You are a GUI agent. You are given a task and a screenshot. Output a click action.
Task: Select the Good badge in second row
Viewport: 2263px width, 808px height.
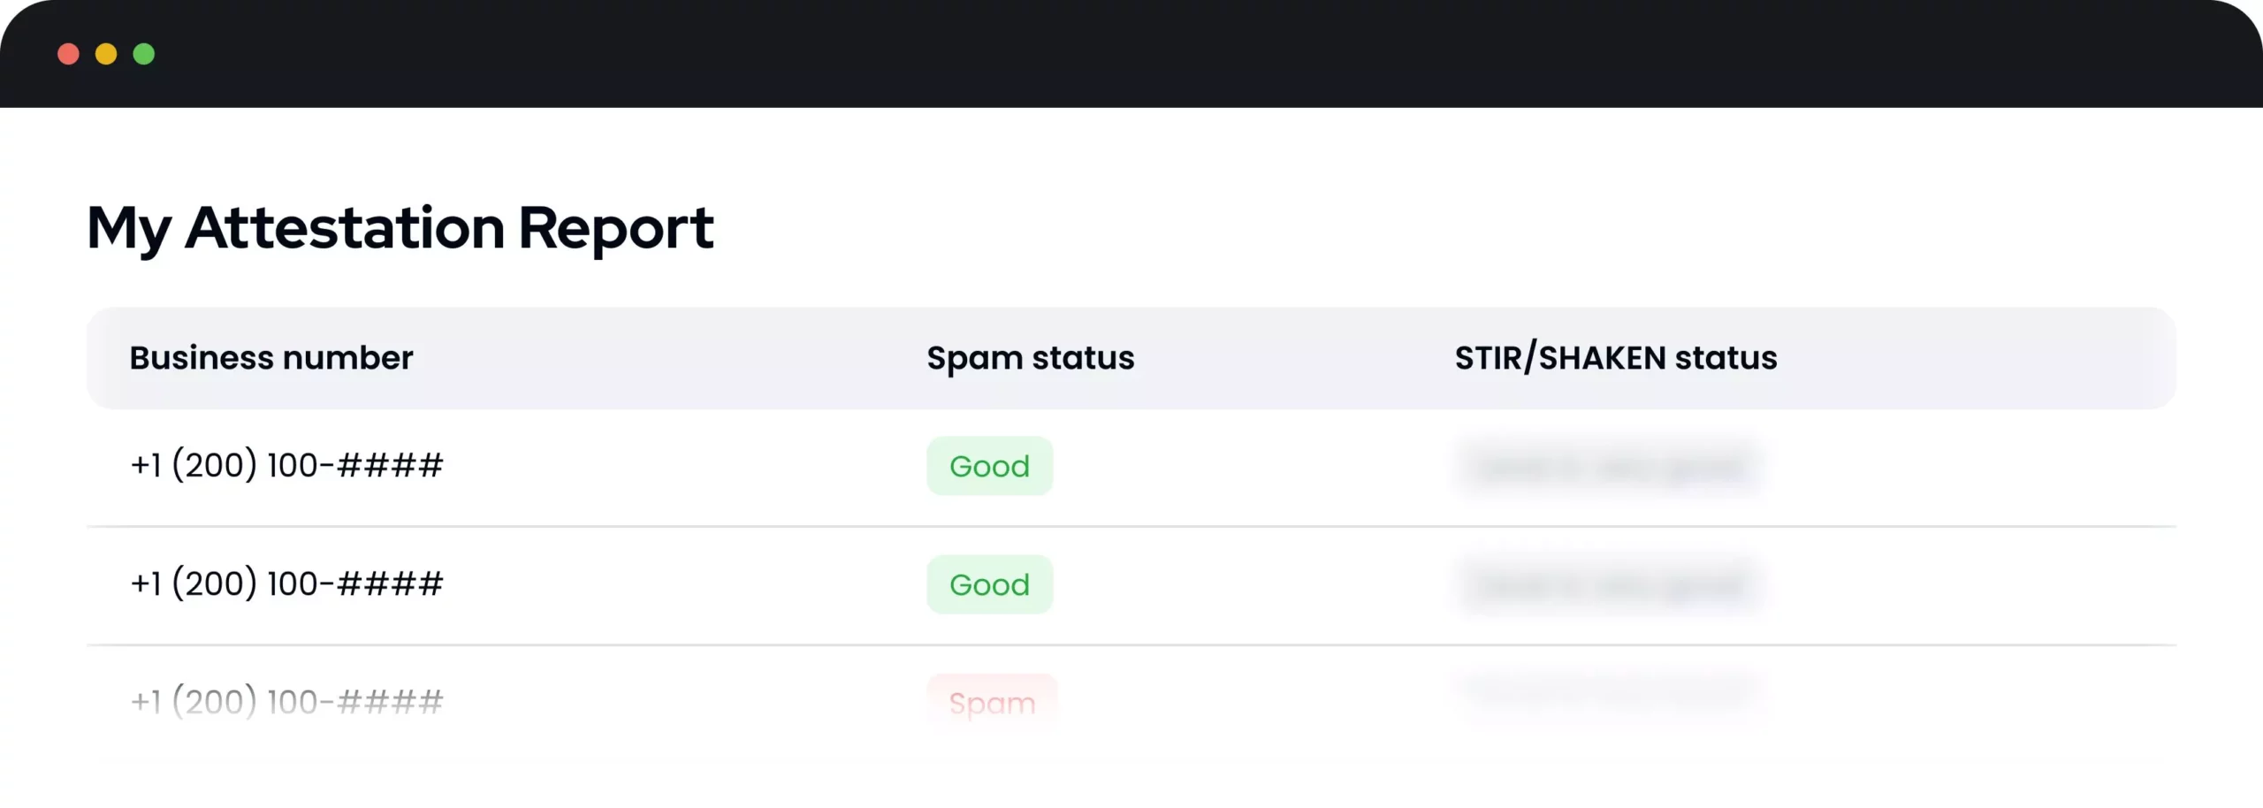click(x=988, y=583)
